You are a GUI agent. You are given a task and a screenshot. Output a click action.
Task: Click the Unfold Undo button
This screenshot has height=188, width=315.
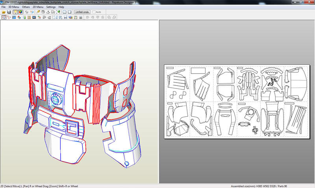[x=82, y=12]
